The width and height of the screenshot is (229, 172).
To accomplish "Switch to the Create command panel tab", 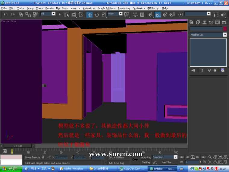I will 191,22.
